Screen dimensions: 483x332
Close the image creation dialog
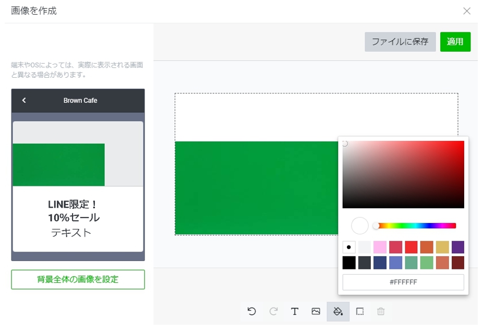pos(467,11)
